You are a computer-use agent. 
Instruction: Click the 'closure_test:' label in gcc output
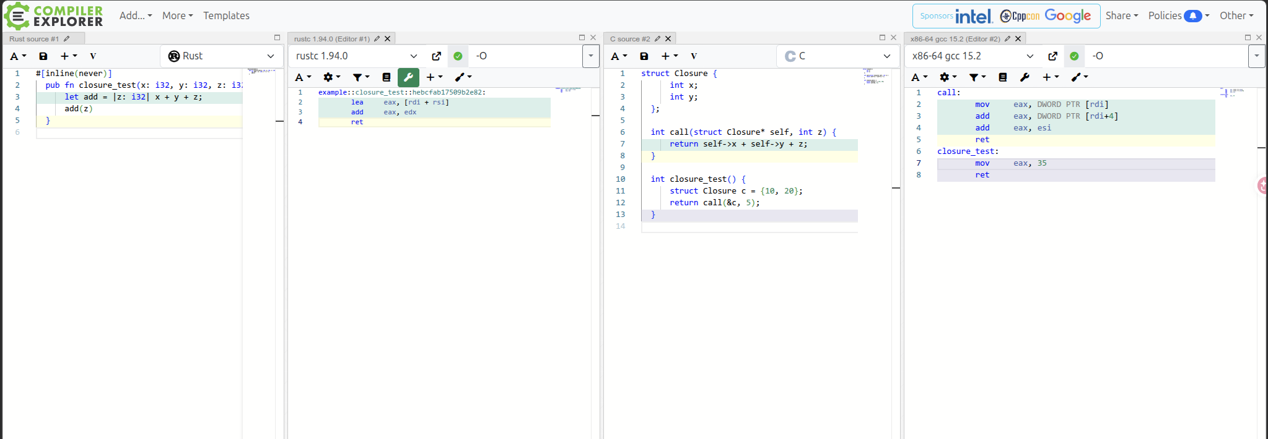[x=968, y=151]
